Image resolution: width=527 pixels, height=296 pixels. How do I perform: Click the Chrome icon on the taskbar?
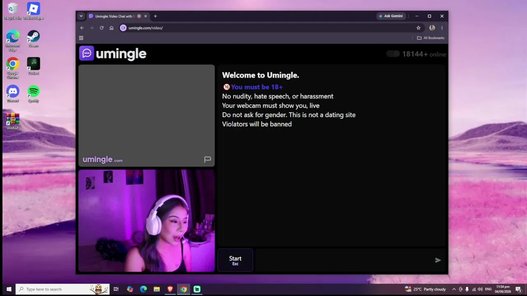coord(184,289)
